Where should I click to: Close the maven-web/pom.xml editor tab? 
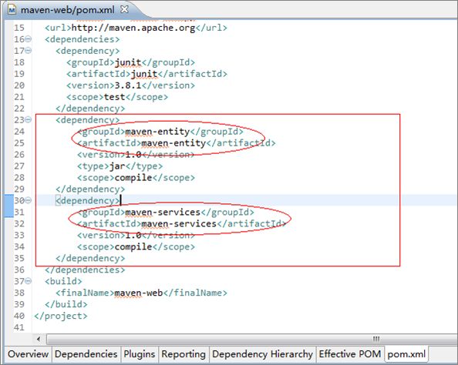pyautogui.click(x=124, y=9)
